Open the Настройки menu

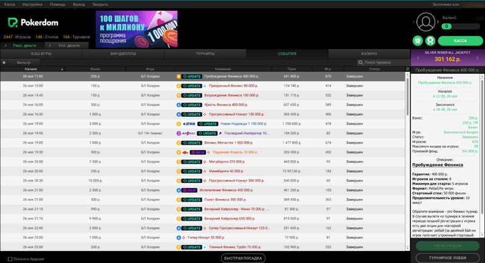pyautogui.click(x=32, y=4)
